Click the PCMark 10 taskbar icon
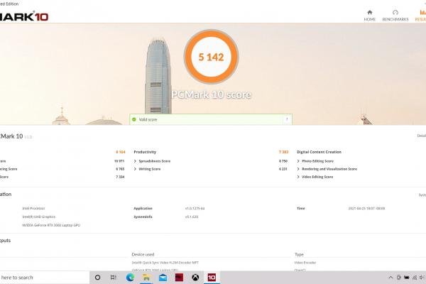This screenshot has width=426, height=284. point(212,278)
